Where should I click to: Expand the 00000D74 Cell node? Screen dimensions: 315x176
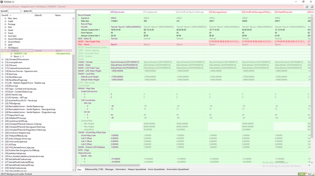(11, 54)
